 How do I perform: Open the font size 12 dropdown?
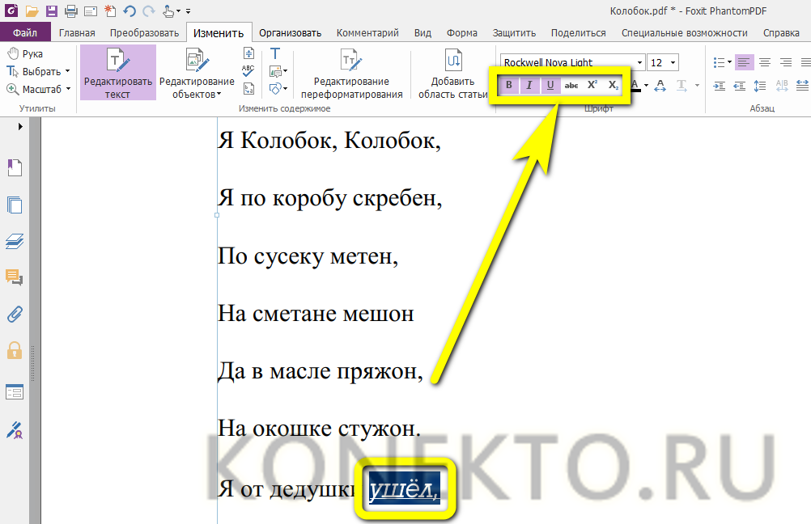point(673,63)
